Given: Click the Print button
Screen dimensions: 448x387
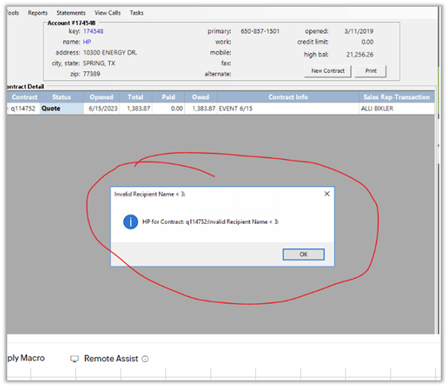Looking at the screenshot, I should [x=371, y=71].
